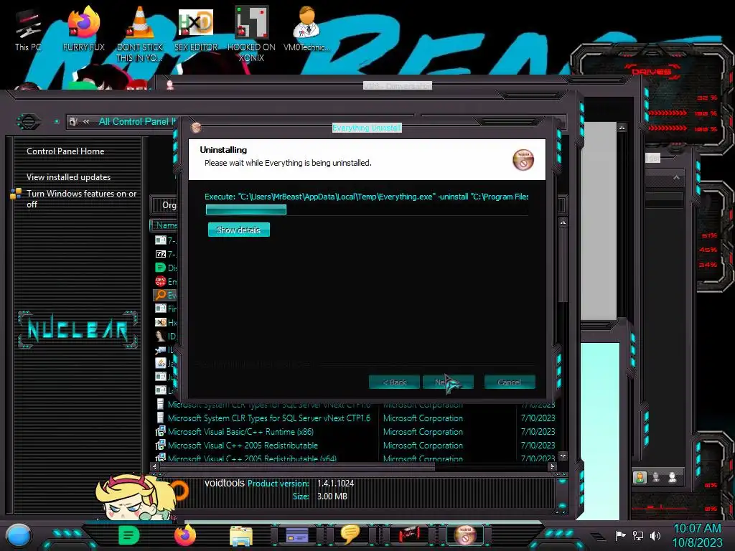Open the red-black taskbar app icon
735x551 pixels.
(409, 534)
